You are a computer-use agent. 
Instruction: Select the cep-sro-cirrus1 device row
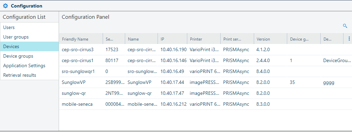[x=205, y=61]
